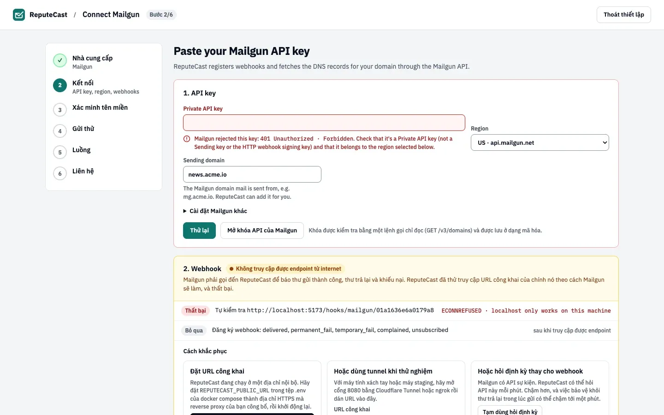Click the Đặt URL công khai card title
Viewport: 664px width, 415px height.
pos(217,371)
